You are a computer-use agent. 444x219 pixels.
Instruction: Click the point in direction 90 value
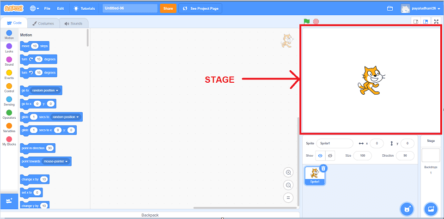(50, 148)
